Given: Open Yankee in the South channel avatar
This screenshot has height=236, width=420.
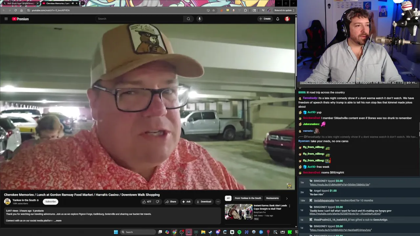Looking at the screenshot, I should tap(7, 202).
